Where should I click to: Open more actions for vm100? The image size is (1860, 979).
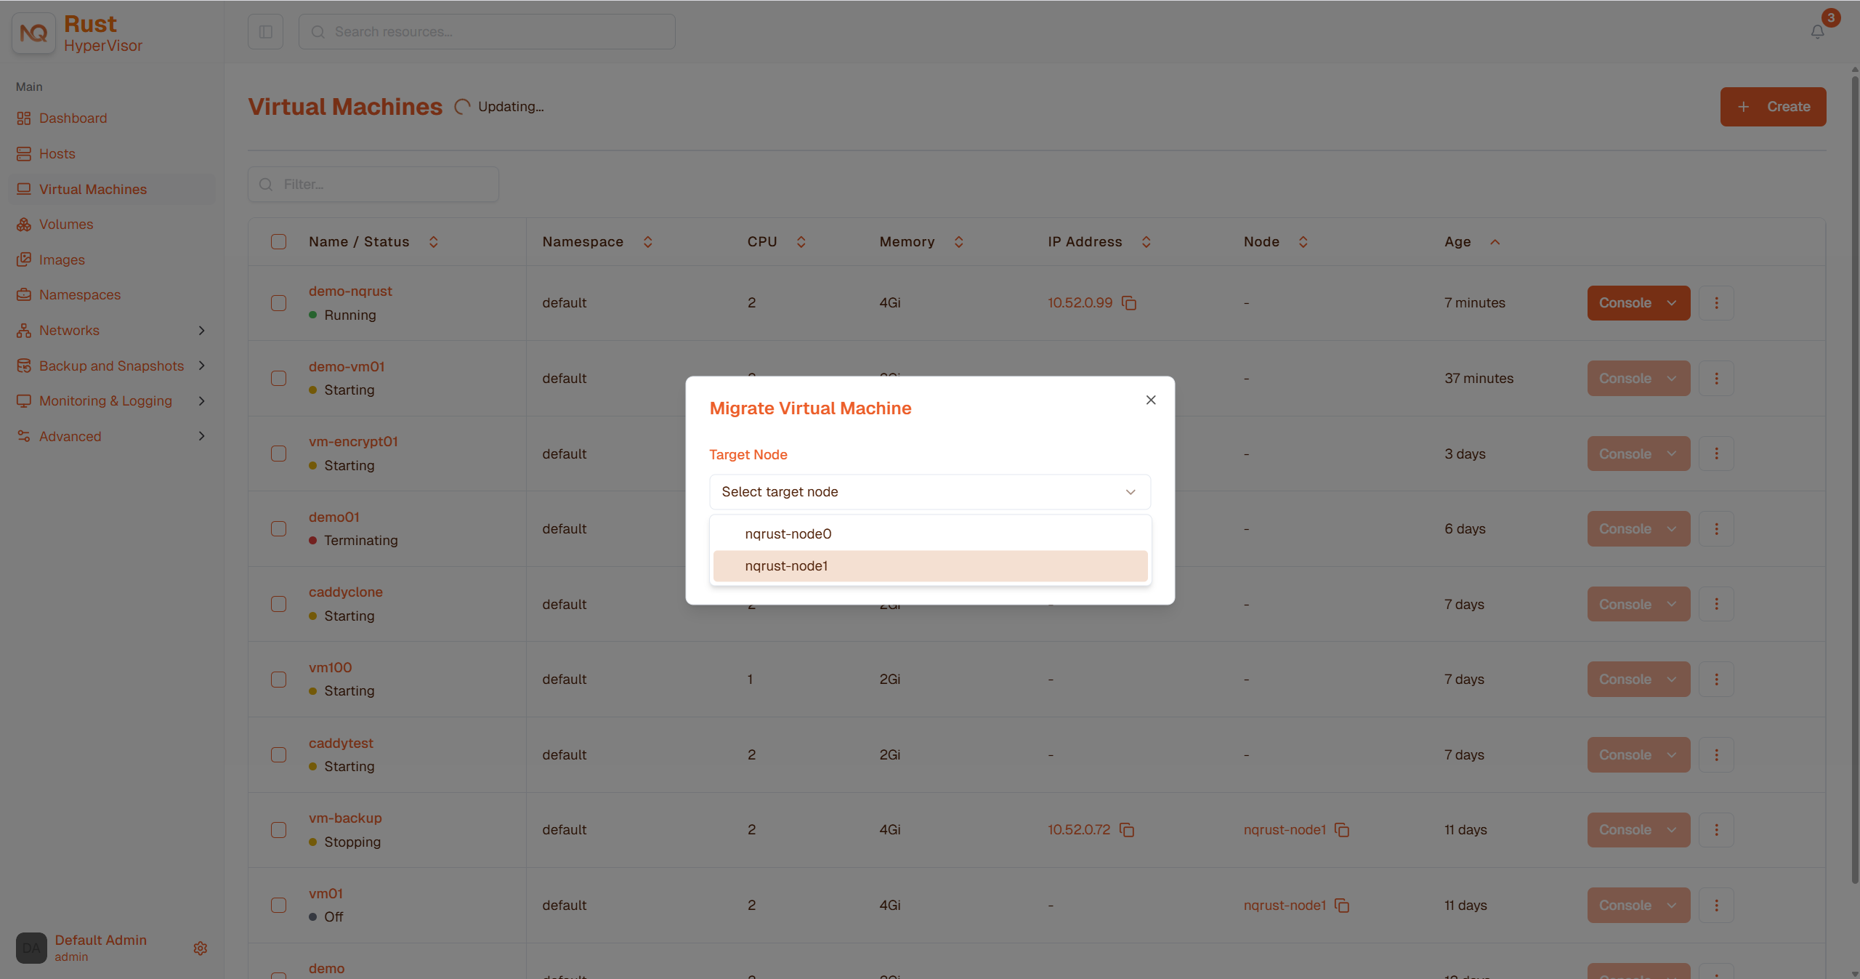point(1717,680)
